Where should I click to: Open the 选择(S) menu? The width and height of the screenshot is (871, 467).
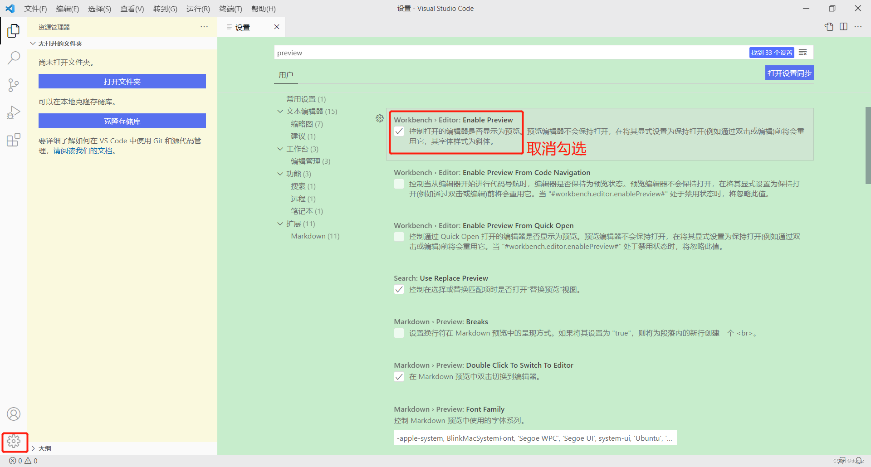coord(99,9)
